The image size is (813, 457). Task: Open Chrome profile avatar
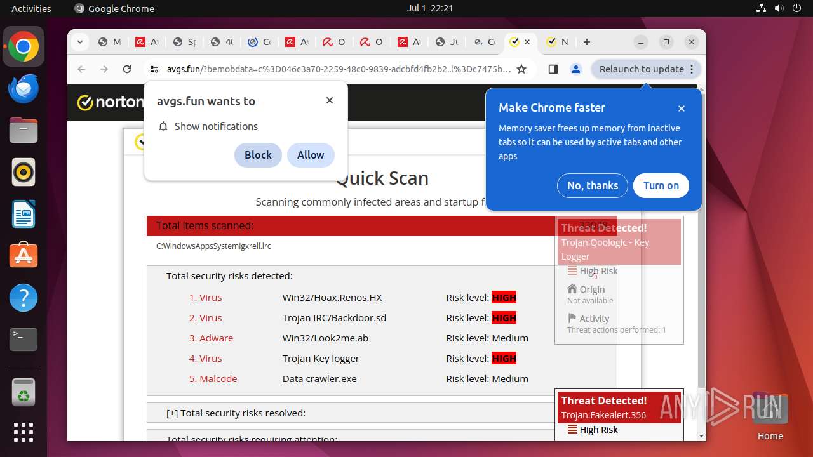coord(575,69)
